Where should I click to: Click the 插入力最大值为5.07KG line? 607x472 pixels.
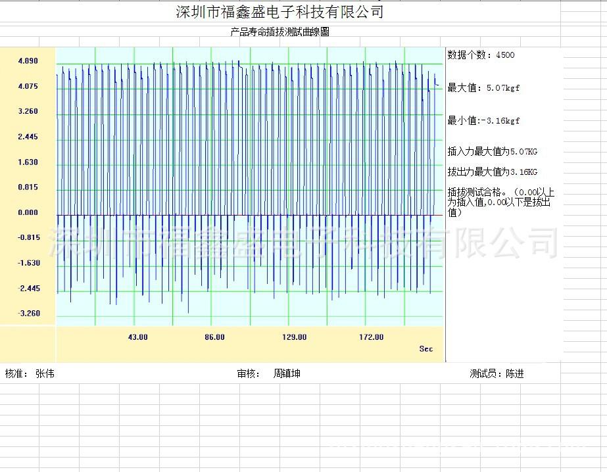point(492,152)
